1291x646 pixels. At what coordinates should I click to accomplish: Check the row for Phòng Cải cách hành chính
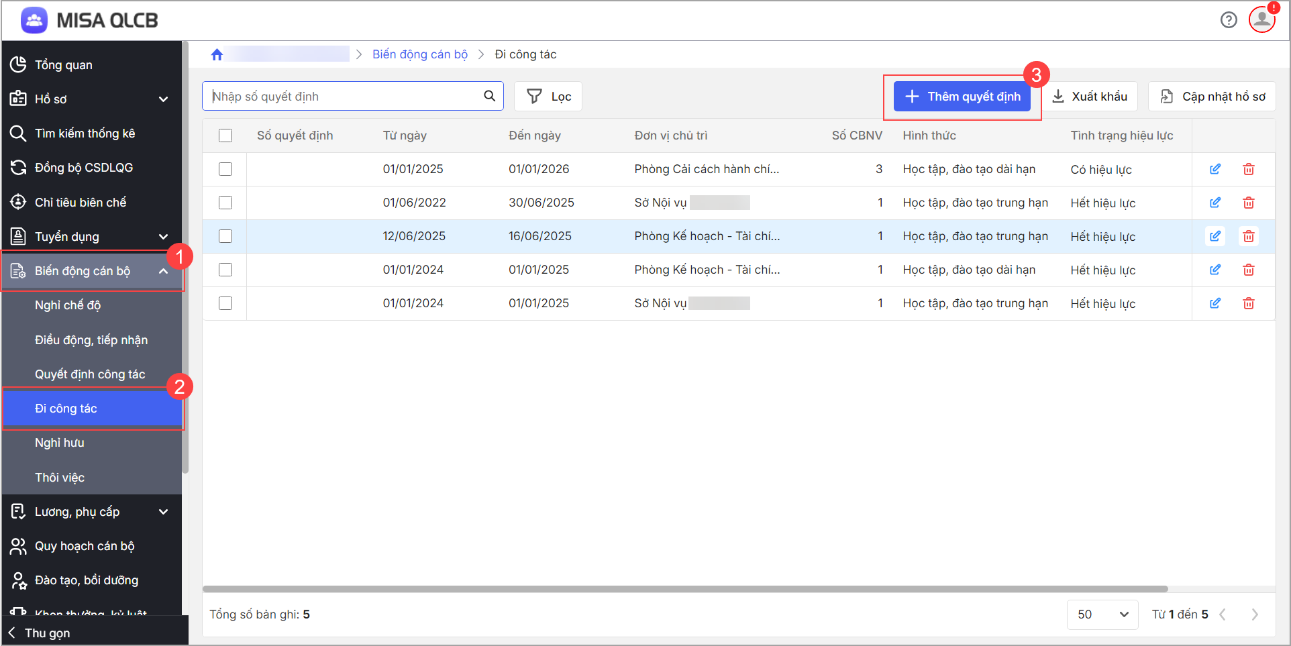pos(225,169)
